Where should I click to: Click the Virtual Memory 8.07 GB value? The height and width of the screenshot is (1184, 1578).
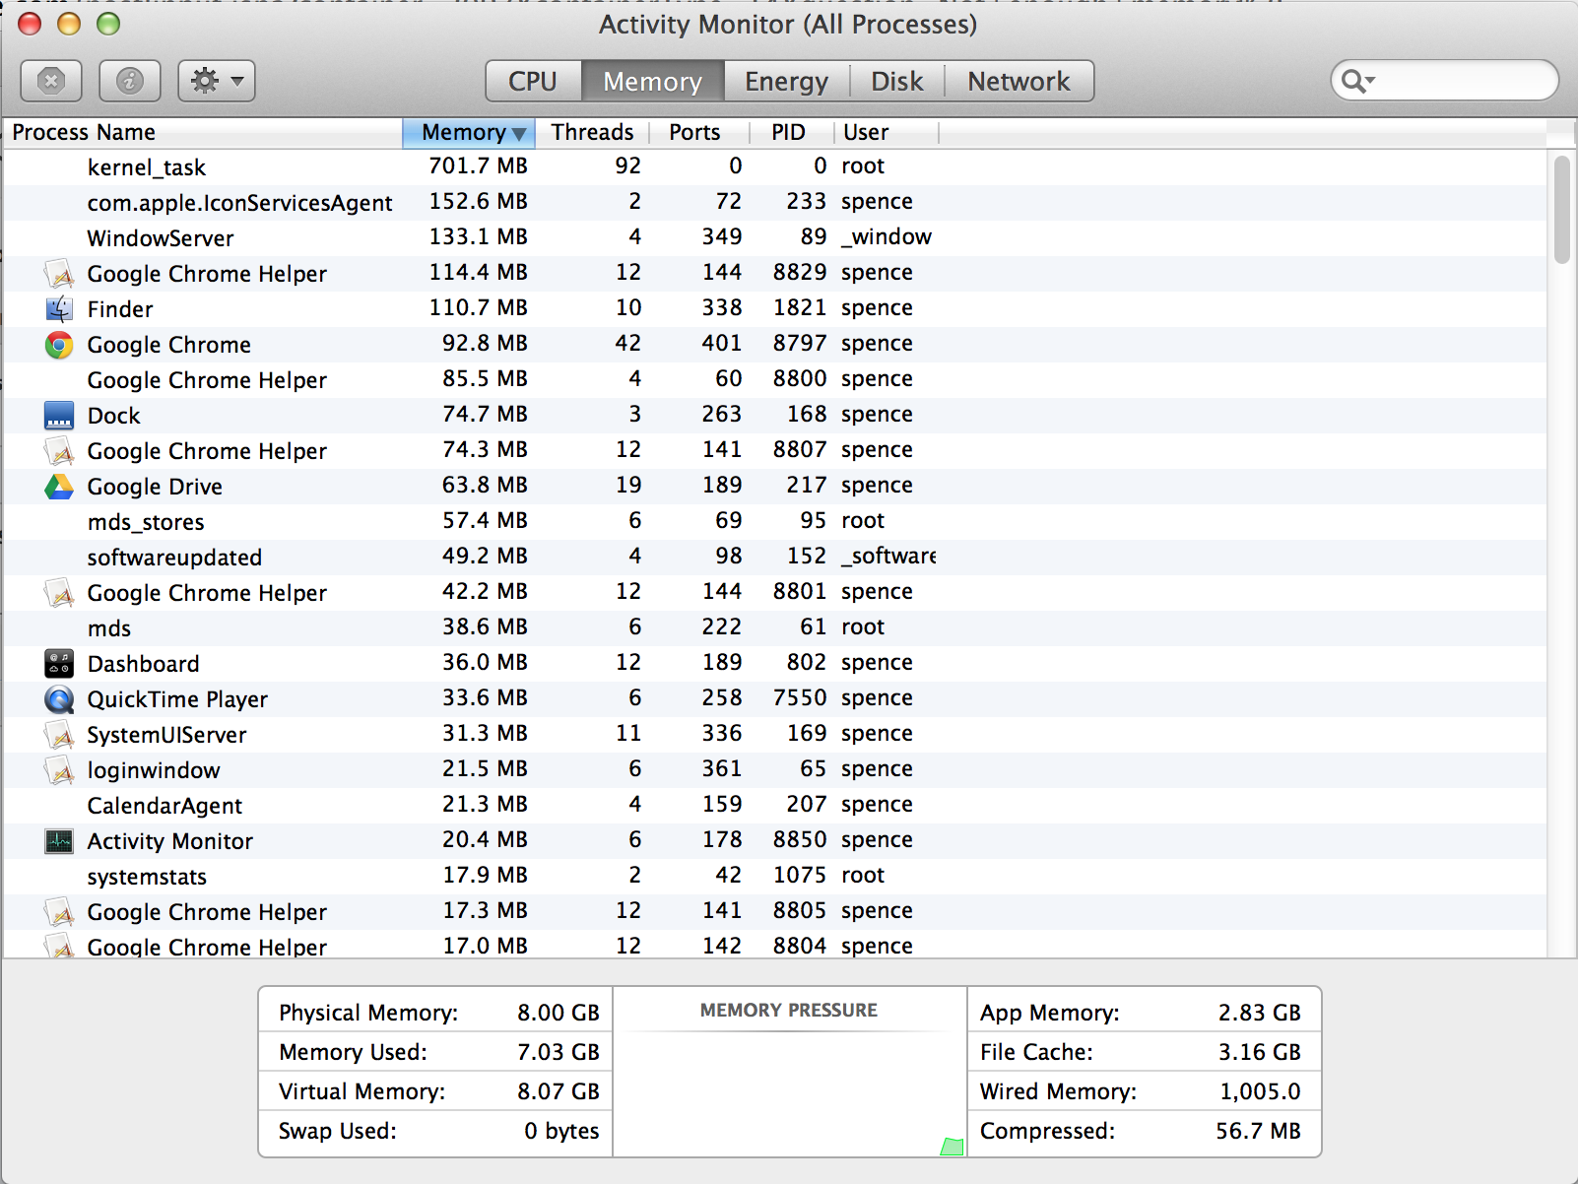(x=559, y=1091)
